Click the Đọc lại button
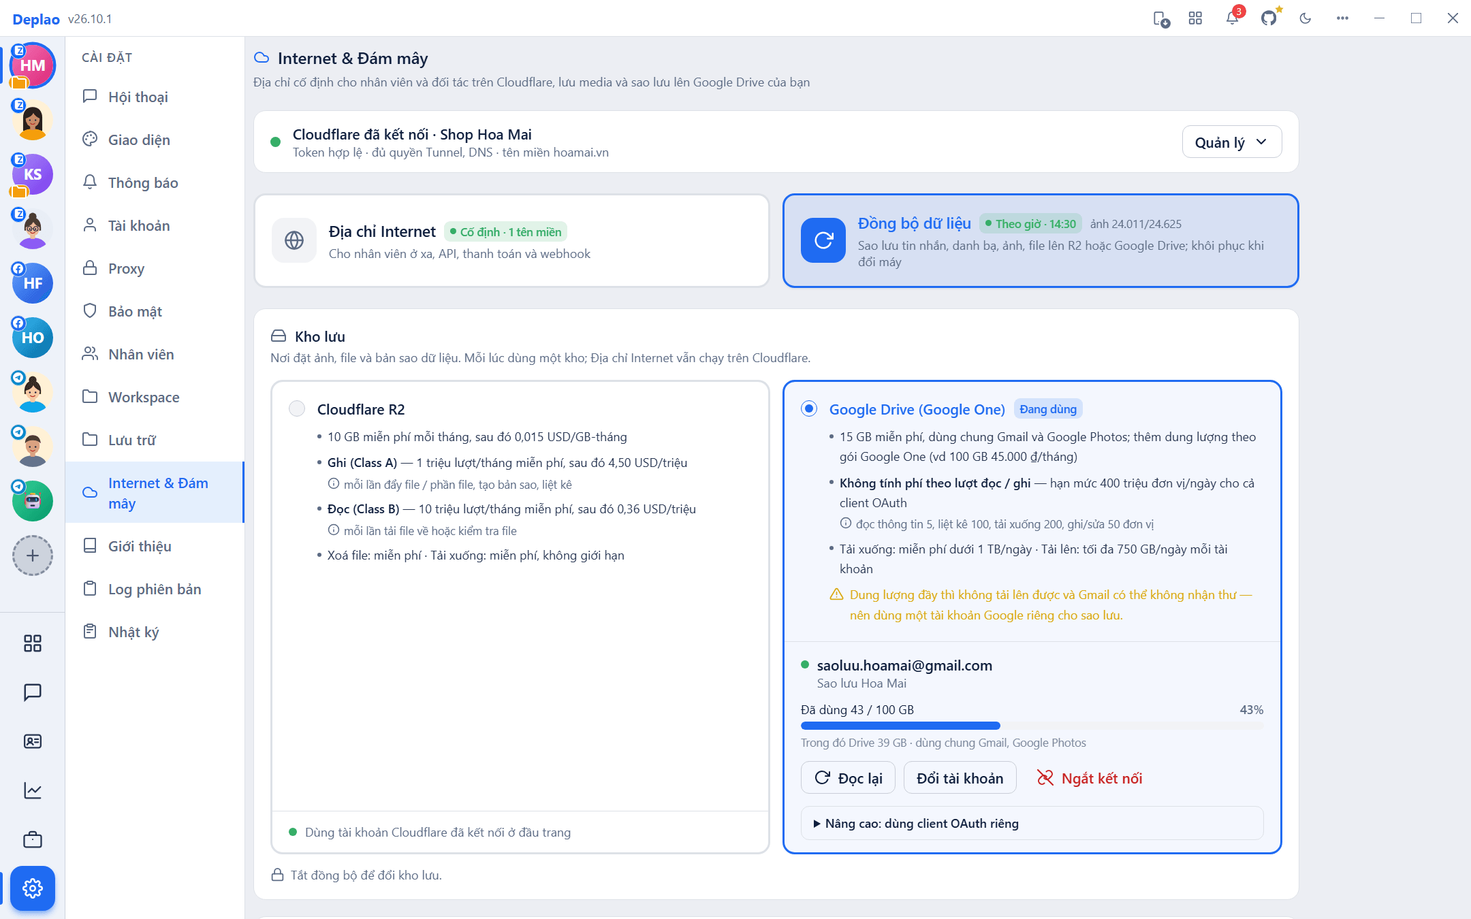Screen dimensions: 1471x919 (848, 778)
